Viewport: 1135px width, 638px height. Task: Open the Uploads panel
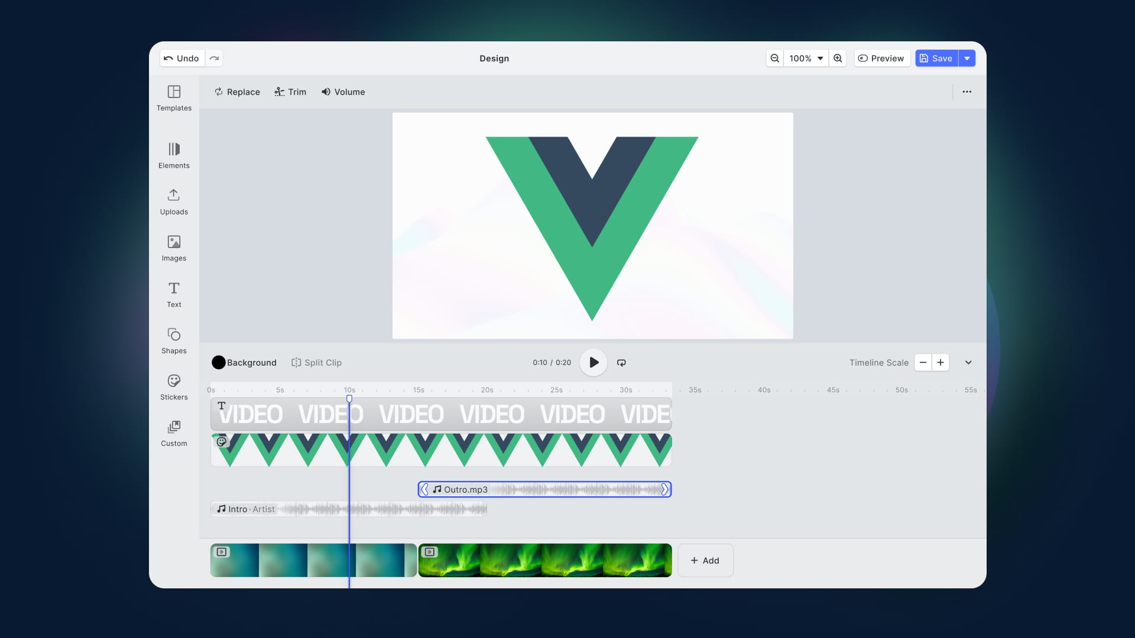174,202
